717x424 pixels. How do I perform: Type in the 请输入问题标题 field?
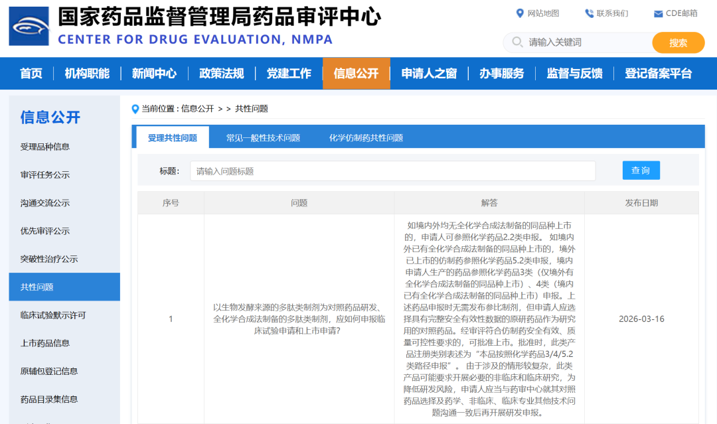pos(392,171)
